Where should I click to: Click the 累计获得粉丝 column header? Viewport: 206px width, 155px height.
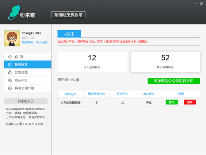(97, 94)
